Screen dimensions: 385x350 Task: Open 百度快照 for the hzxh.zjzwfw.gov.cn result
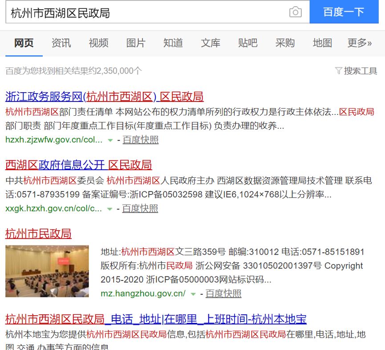point(140,140)
